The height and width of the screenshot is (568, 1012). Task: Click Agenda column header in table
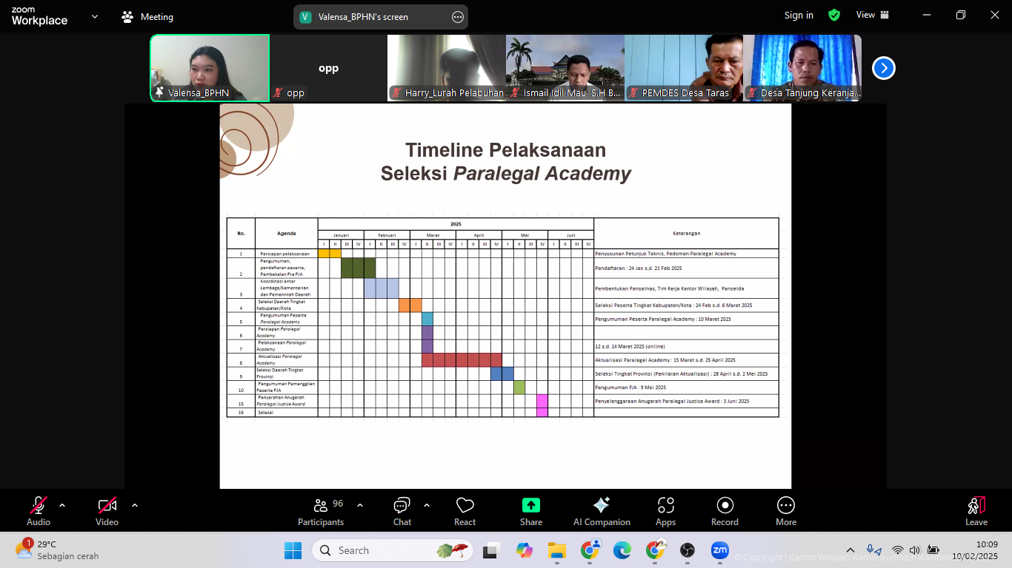(x=287, y=233)
